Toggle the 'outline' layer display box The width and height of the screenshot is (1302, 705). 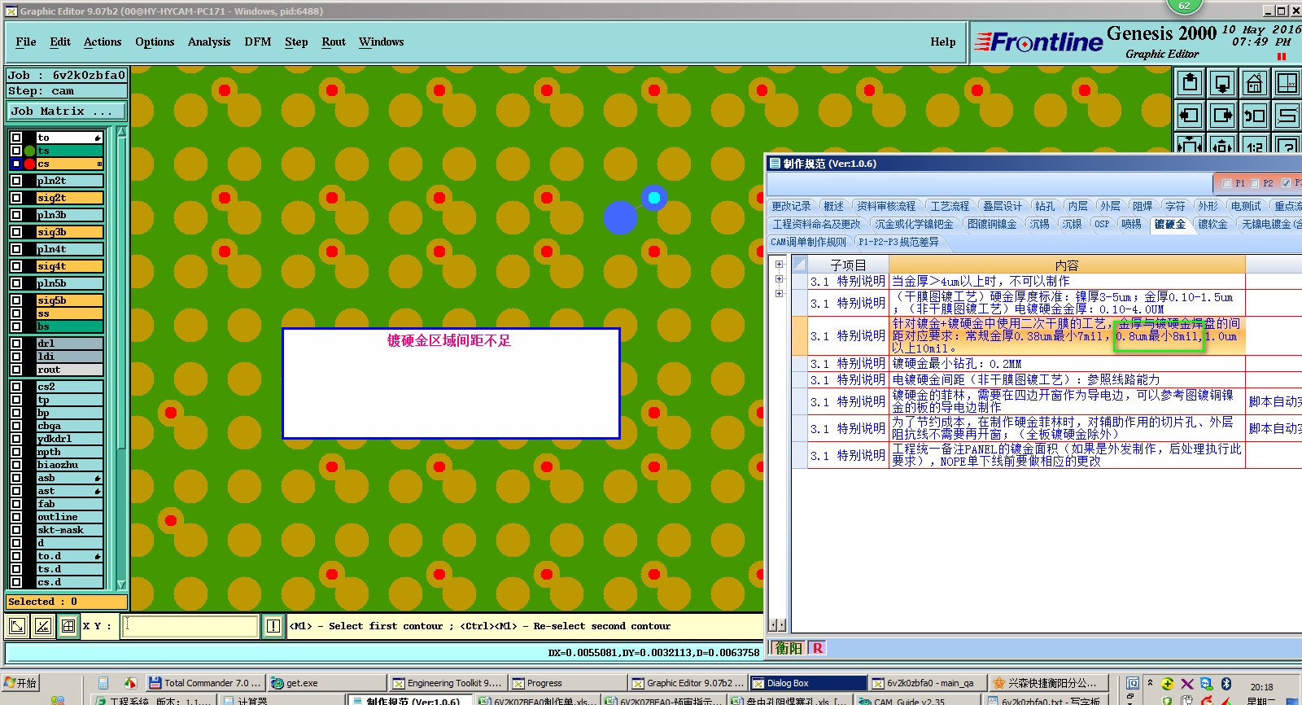point(16,517)
